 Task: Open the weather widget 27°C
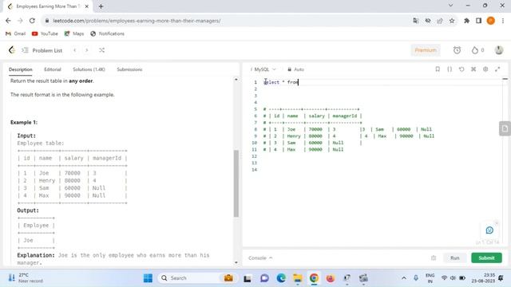26,278
